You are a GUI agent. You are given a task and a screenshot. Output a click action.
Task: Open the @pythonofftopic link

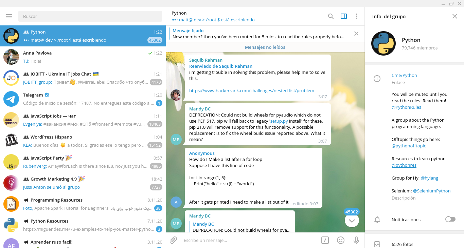pos(409,146)
